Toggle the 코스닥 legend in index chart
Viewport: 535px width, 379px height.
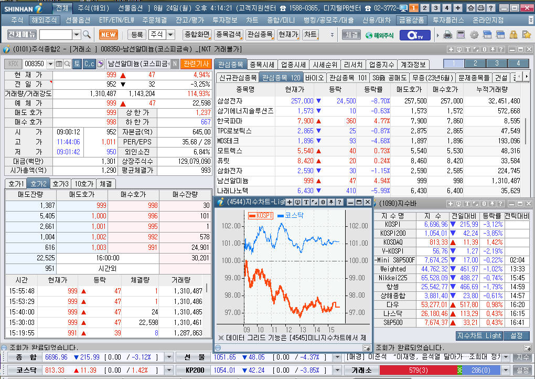pyautogui.click(x=291, y=215)
